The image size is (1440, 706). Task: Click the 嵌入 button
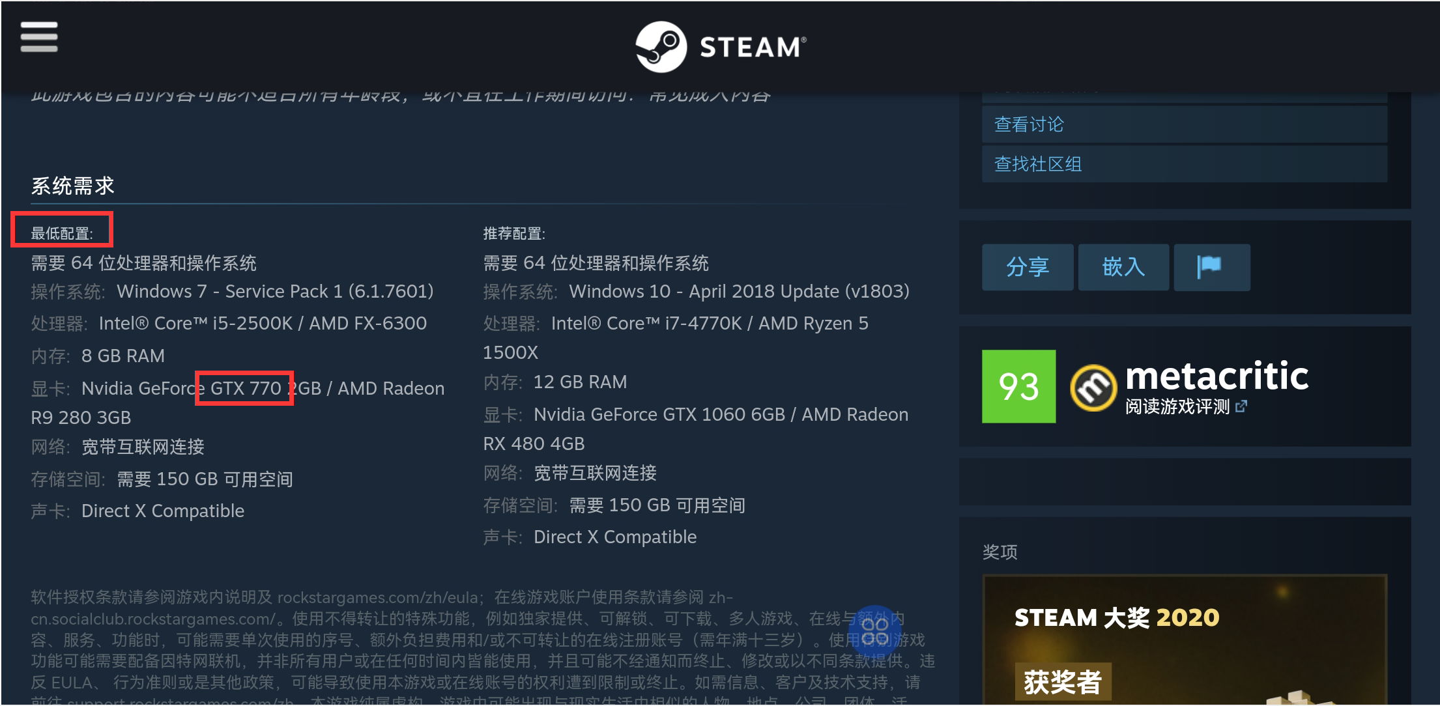[1123, 267]
